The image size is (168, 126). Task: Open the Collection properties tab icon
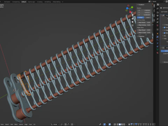point(157,29)
